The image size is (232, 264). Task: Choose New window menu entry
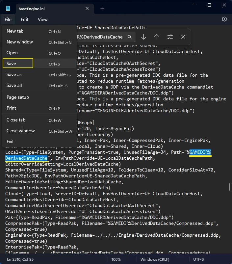click(39, 42)
